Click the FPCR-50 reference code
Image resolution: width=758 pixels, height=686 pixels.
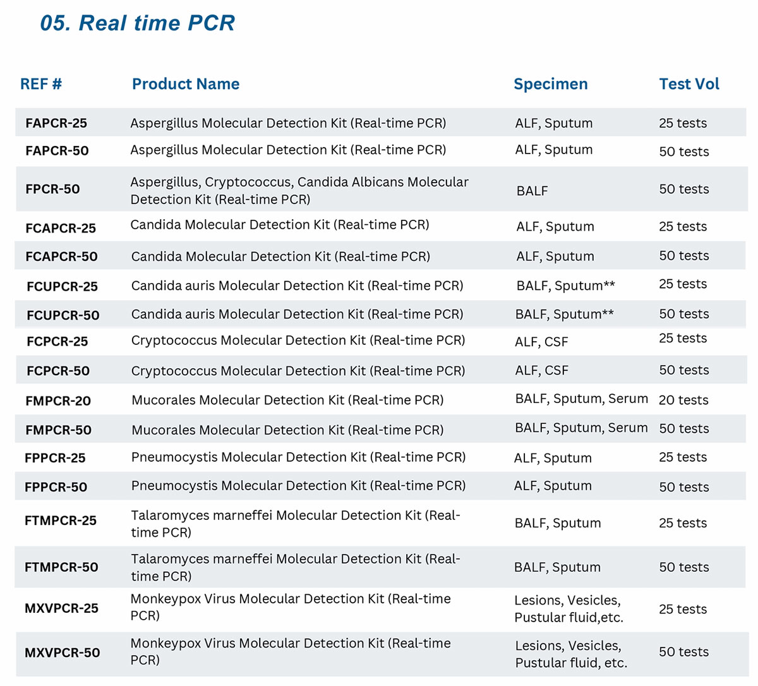(x=52, y=189)
